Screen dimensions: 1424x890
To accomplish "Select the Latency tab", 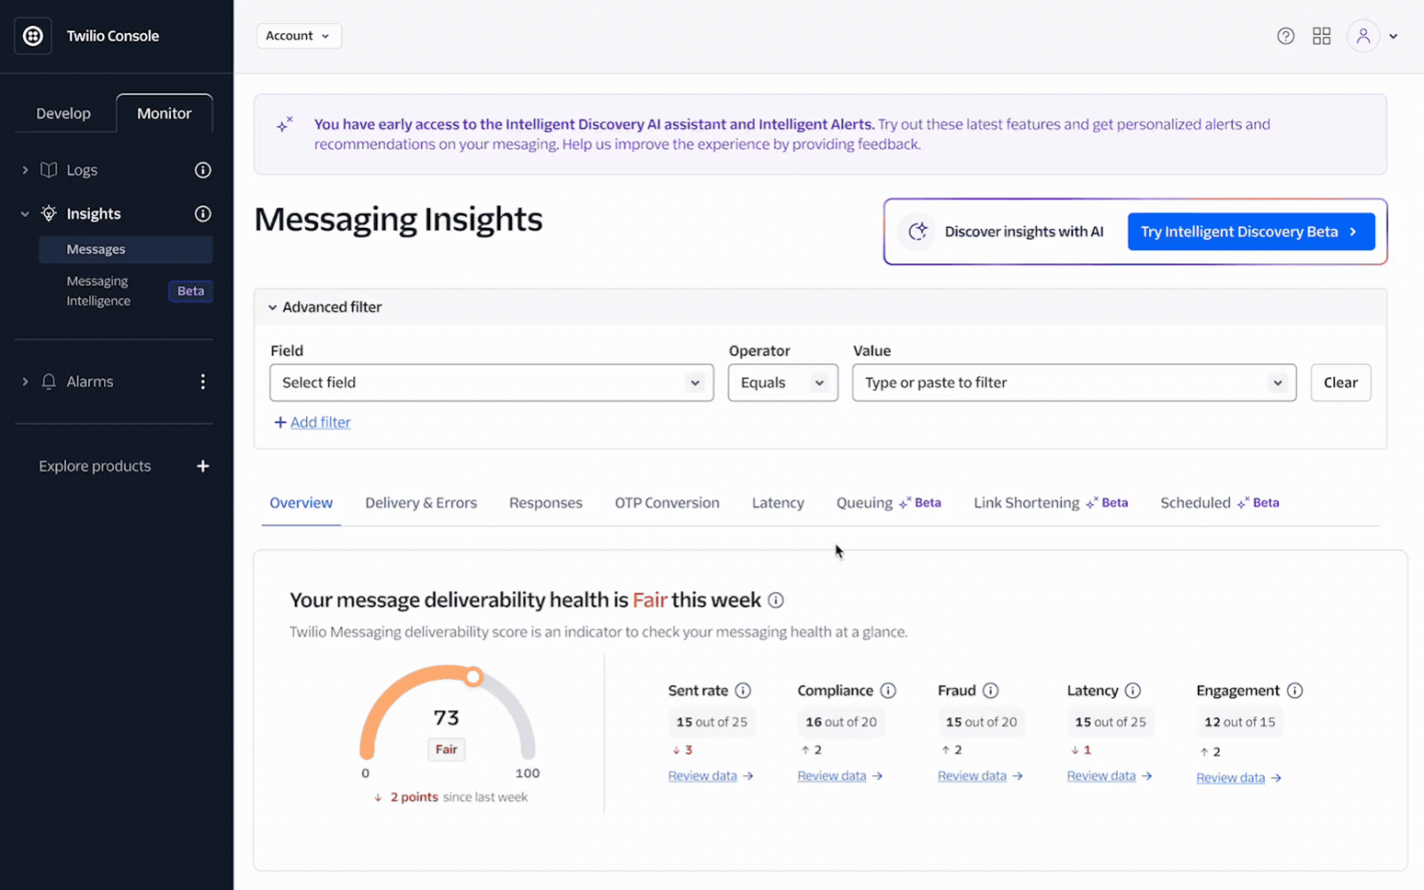I will [777, 503].
